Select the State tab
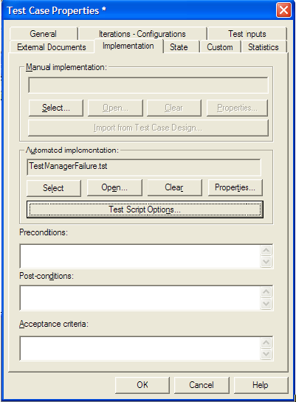The image size is (296, 402). pyautogui.click(x=179, y=47)
